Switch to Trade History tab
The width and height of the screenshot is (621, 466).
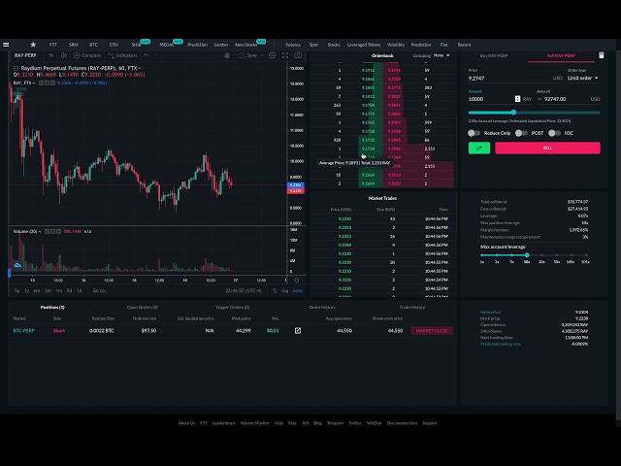[x=411, y=308]
